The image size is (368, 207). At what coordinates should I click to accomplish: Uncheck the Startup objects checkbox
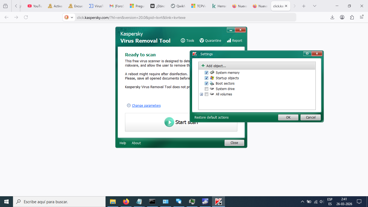tap(207, 78)
